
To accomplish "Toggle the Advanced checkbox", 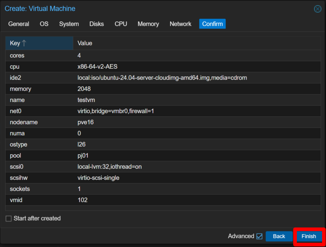I will pos(259,236).
